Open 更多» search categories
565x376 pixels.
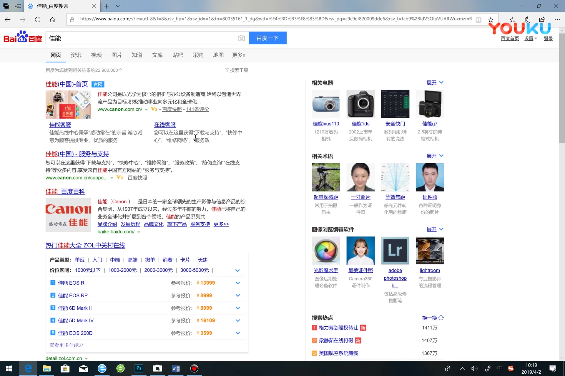[x=239, y=55]
